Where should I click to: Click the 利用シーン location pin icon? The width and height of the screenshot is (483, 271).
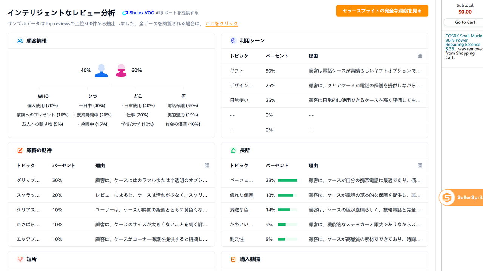click(233, 41)
